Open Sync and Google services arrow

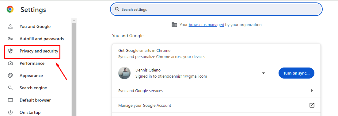[312, 91]
